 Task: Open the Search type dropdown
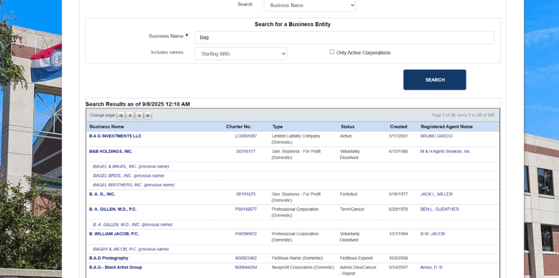click(x=310, y=5)
